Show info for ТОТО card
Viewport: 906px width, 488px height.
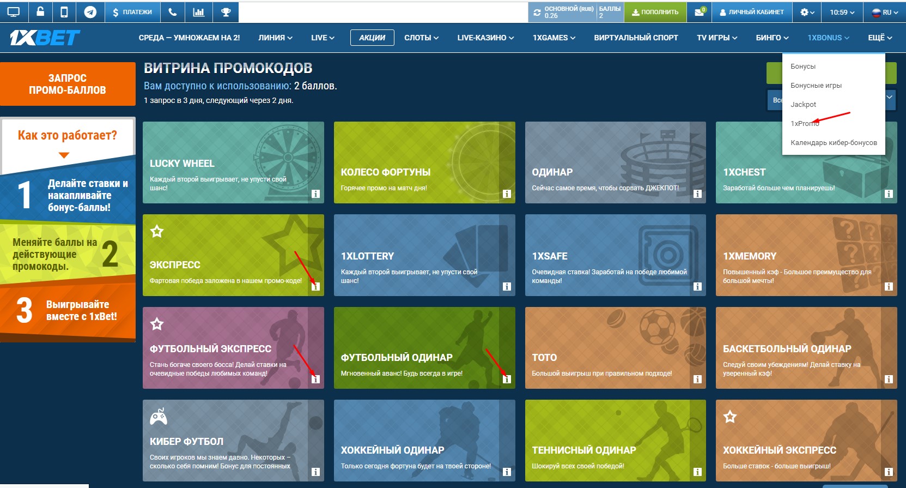click(697, 379)
